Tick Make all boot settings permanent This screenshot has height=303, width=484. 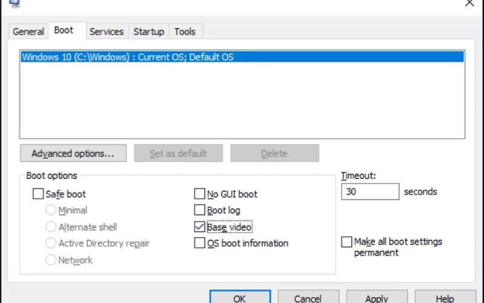click(347, 242)
